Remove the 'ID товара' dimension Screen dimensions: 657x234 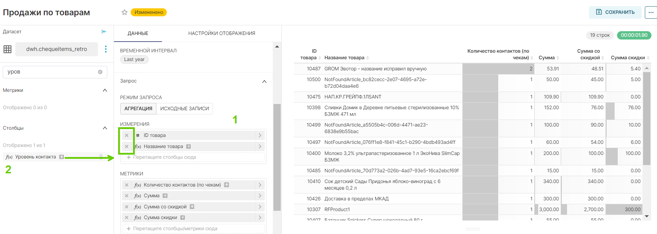[127, 136]
